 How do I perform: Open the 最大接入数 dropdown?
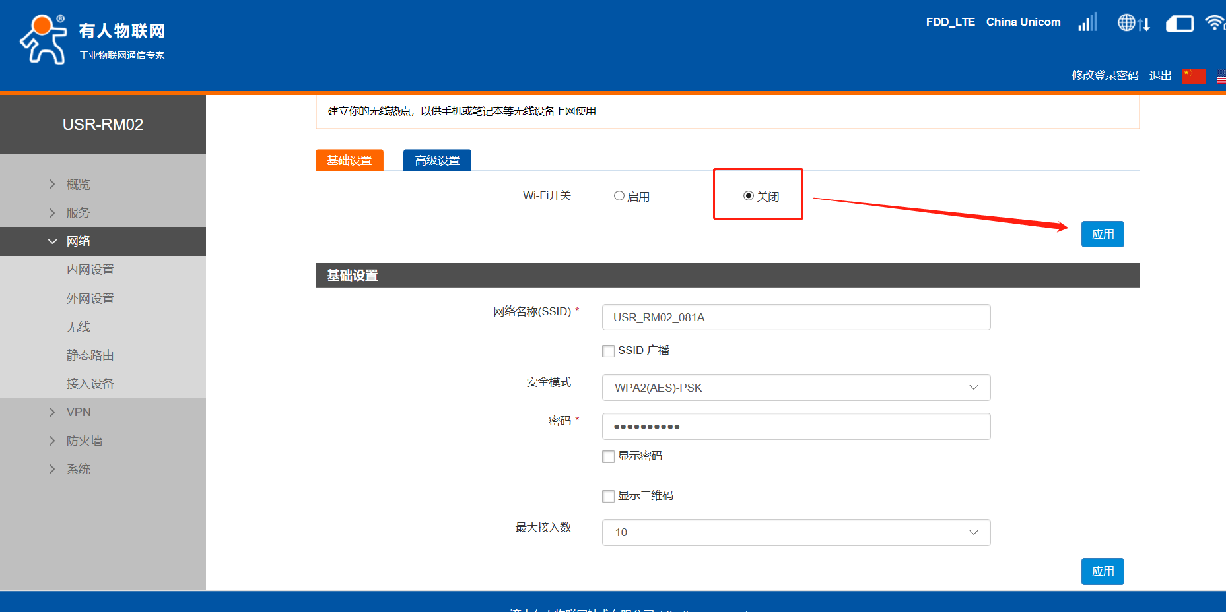coord(796,532)
